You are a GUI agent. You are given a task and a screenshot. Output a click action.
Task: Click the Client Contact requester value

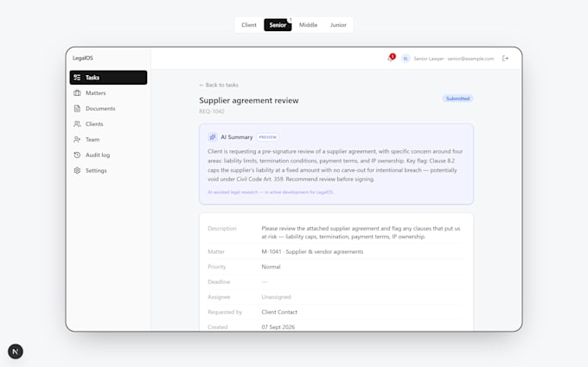click(x=279, y=312)
